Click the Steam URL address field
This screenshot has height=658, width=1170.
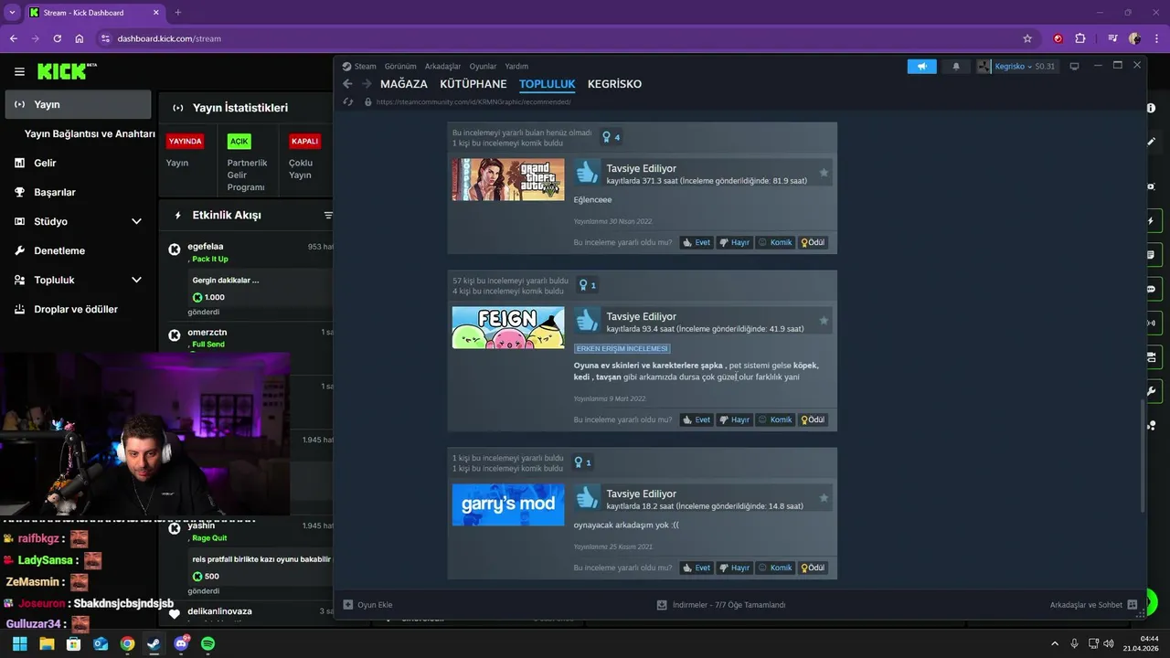(473, 101)
